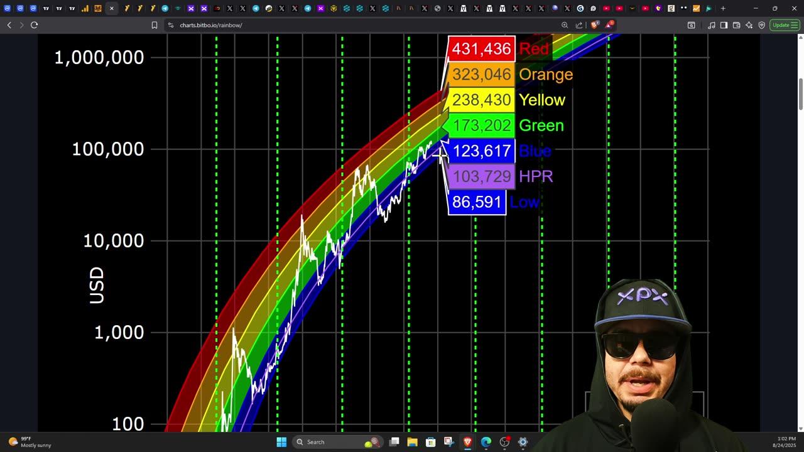Image resolution: width=804 pixels, height=452 pixels.
Task: Open Snipping Tool from the taskbar
Action: (x=449, y=442)
